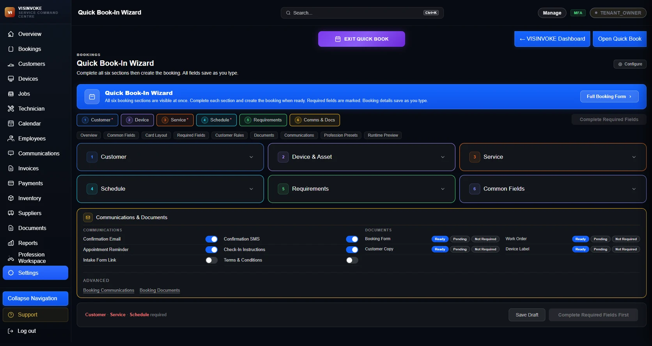Expand the Common Fields section chevron
652x346 pixels.
[x=634, y=189]
